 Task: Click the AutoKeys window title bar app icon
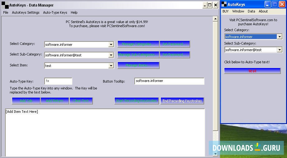click(x=224, y=4)
